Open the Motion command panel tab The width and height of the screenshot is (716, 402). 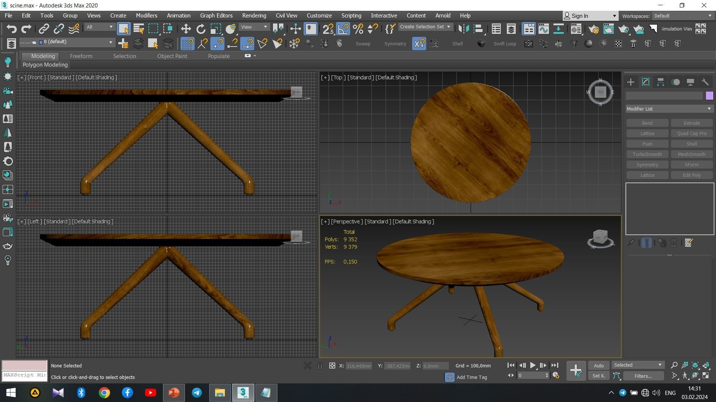675,82
